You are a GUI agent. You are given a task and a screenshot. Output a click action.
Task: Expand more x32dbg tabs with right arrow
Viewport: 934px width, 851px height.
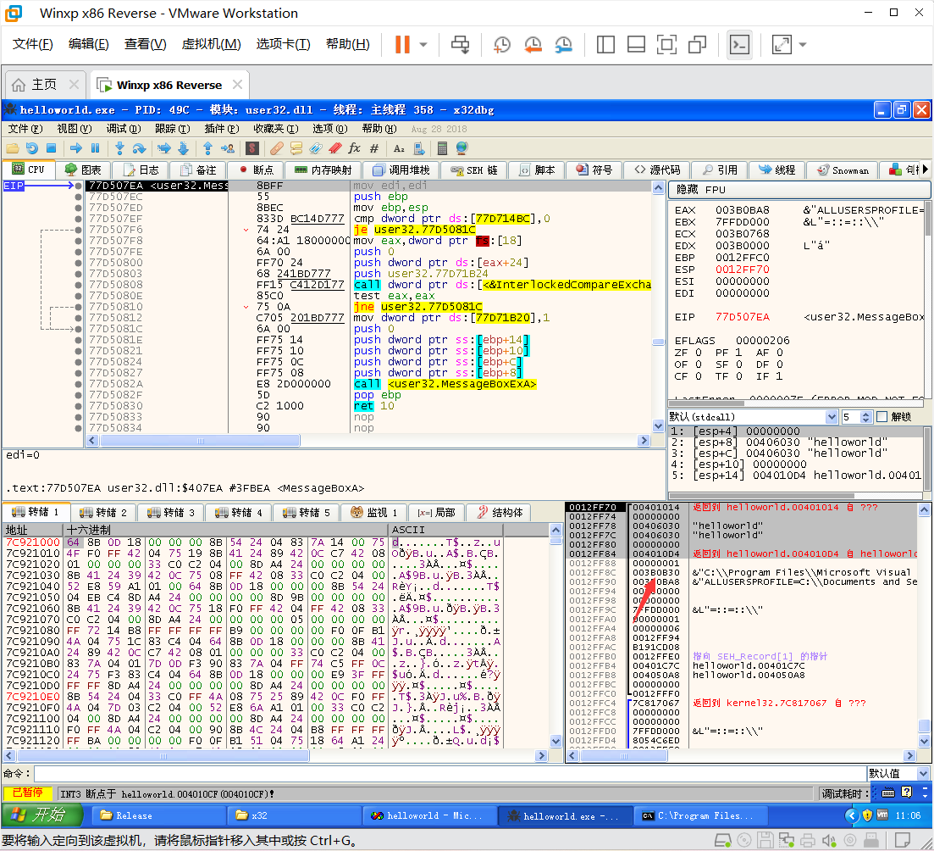(x=925, y=170)
